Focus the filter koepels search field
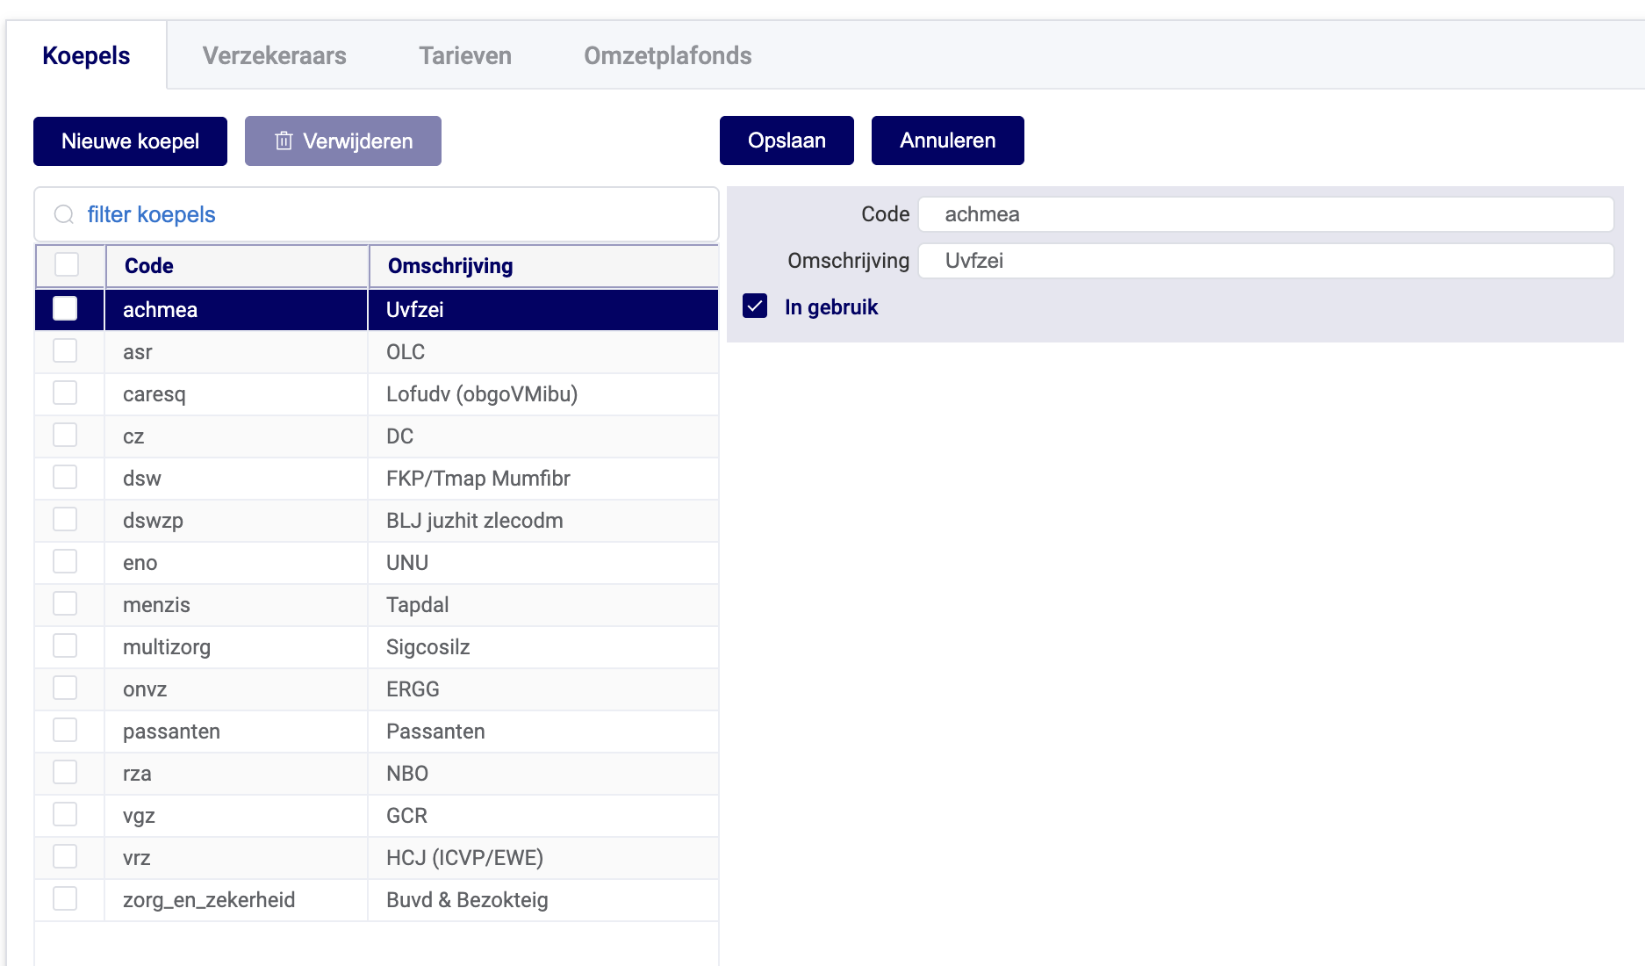Screen dimensions: 1645x966 [395, 215]
